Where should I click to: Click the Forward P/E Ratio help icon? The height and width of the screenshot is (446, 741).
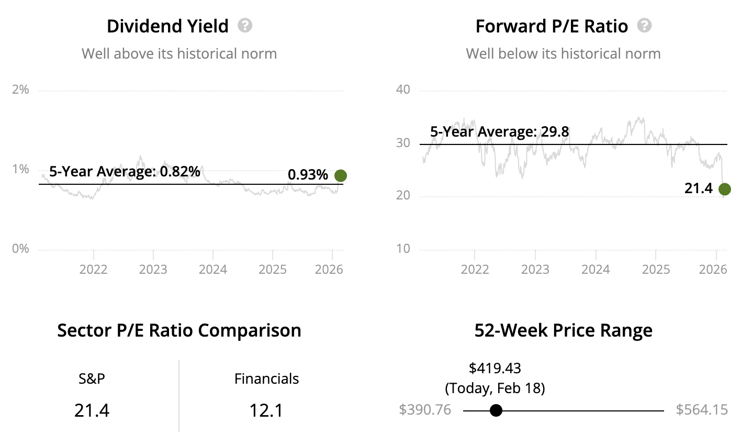[644, 26]
